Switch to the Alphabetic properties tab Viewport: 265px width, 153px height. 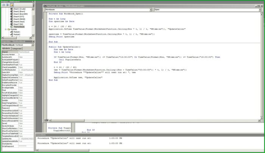coord(6,48)
